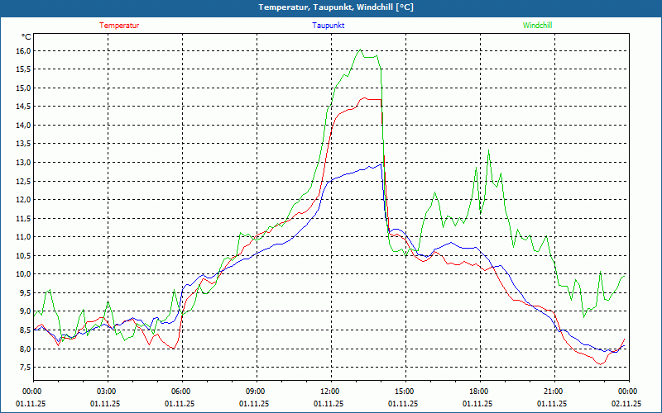The image size is (662, 413).
Task: Select the green Windchill legend label
Action: tap(538, 25)
